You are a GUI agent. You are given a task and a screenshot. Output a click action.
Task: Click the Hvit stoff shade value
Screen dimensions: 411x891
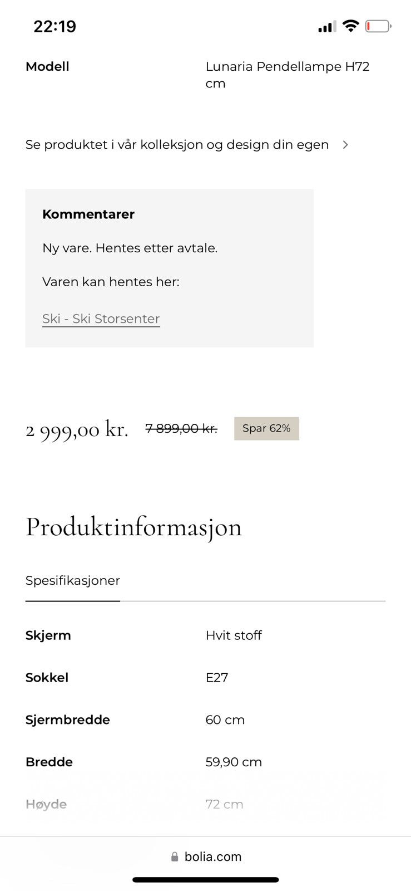click(234, 635)
